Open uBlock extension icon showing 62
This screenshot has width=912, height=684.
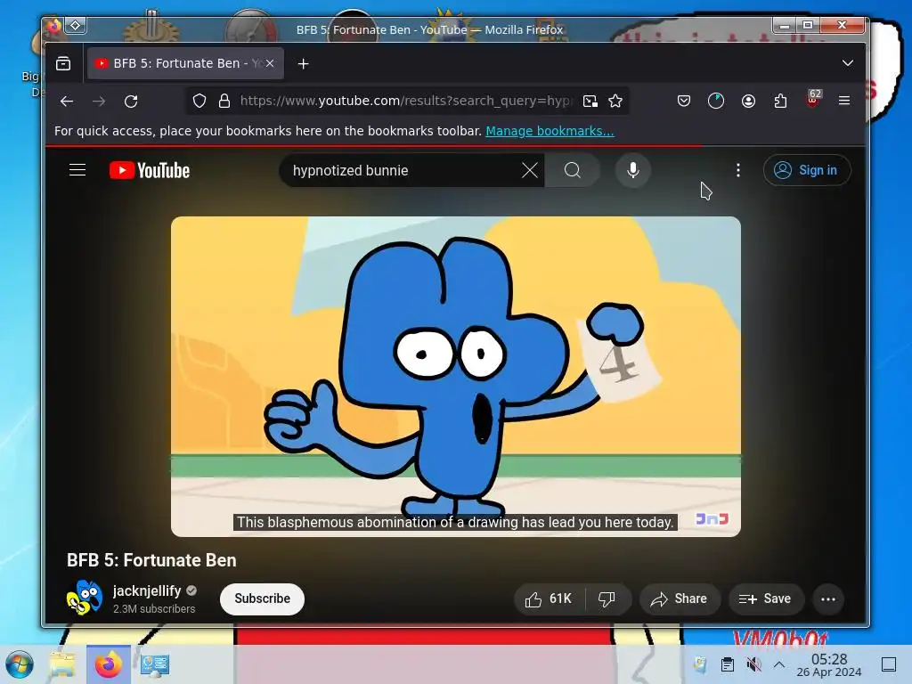click(813, 99)
